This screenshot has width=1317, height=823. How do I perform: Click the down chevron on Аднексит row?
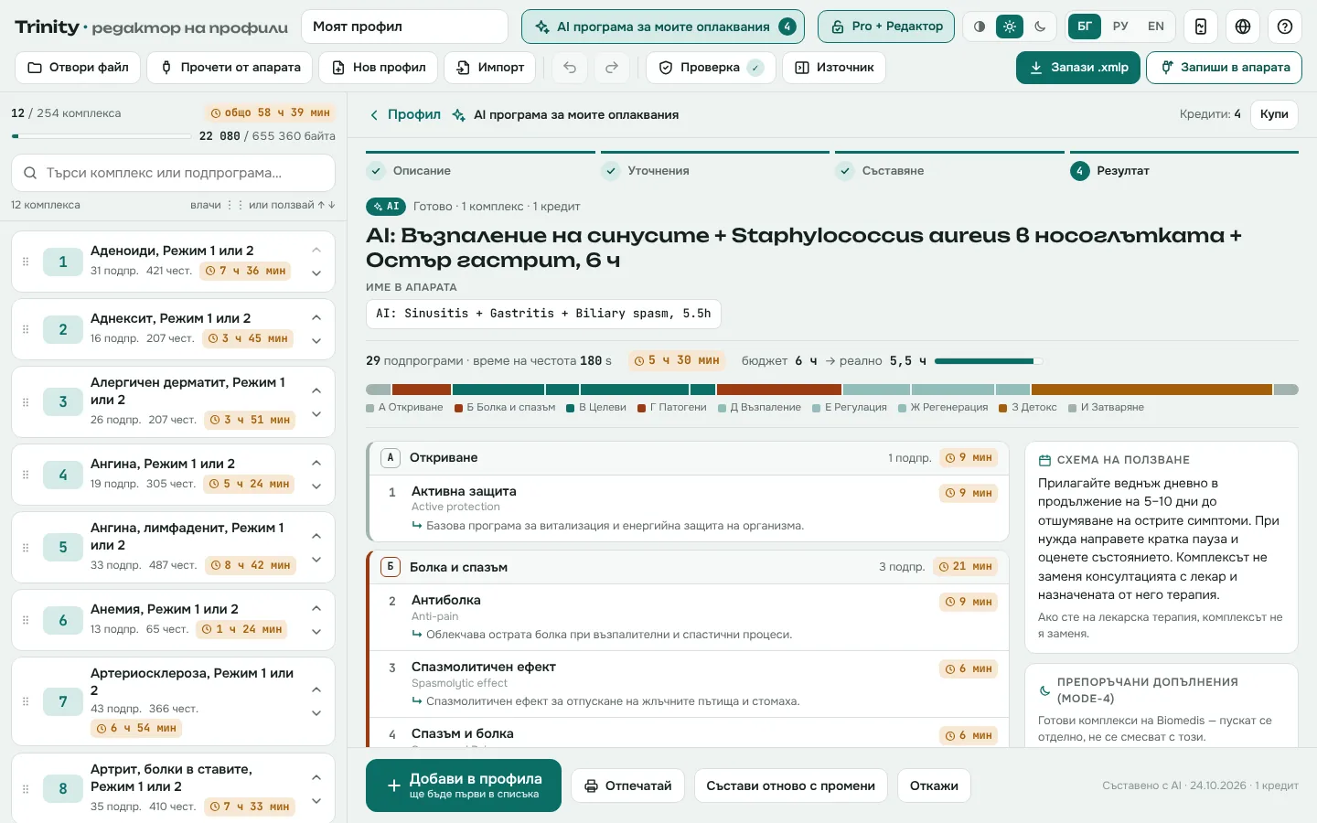[x=316, y=341]
